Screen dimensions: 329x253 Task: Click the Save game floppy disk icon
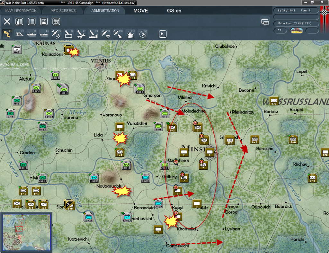(44, 22)
